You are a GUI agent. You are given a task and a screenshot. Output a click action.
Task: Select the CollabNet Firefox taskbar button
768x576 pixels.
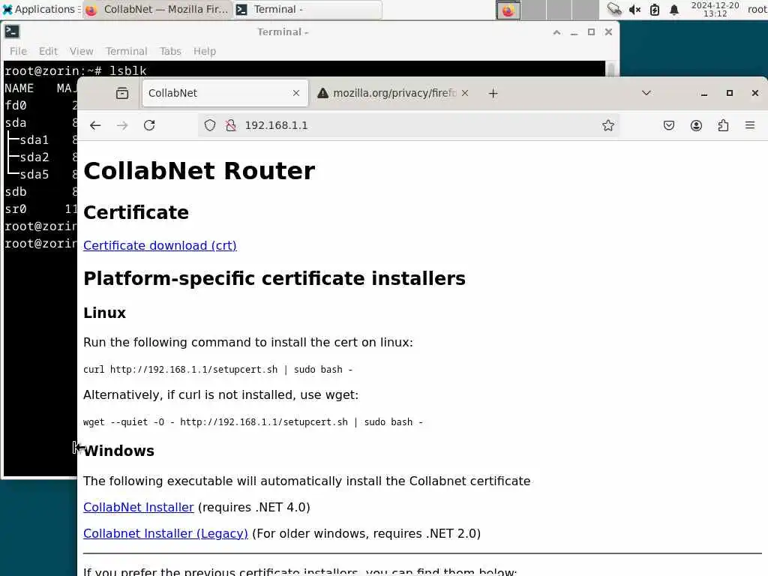(x=157, y=9)
